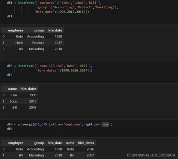Click hire_date header in df1 output table
This screenshot has height=159, width=178.
[55, 30]
